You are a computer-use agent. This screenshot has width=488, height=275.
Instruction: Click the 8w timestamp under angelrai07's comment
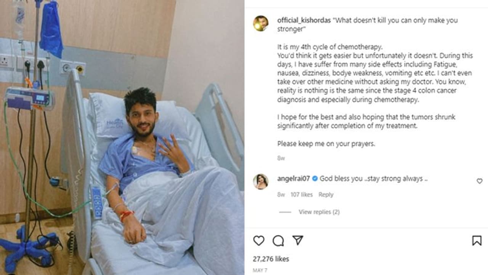coord(281,195)
